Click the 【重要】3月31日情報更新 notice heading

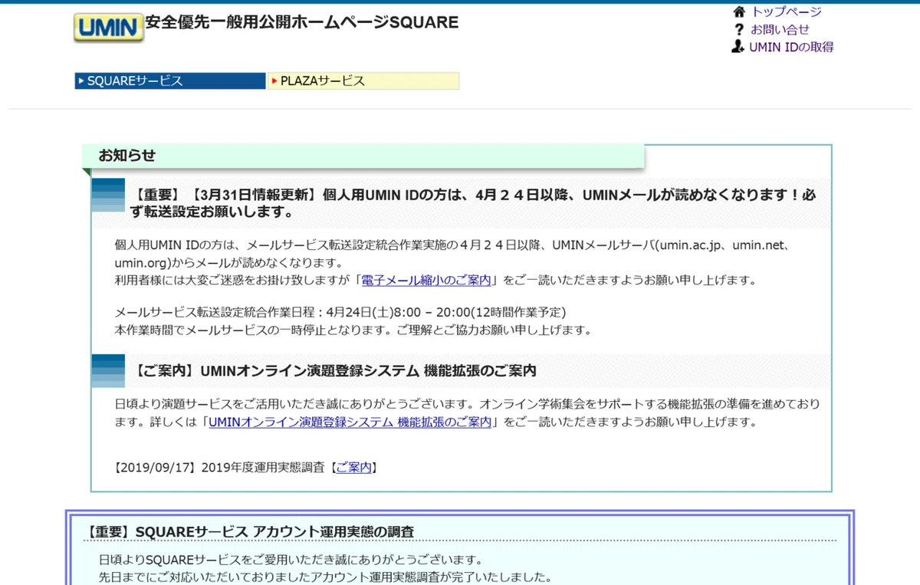click(x=475, y=203)
